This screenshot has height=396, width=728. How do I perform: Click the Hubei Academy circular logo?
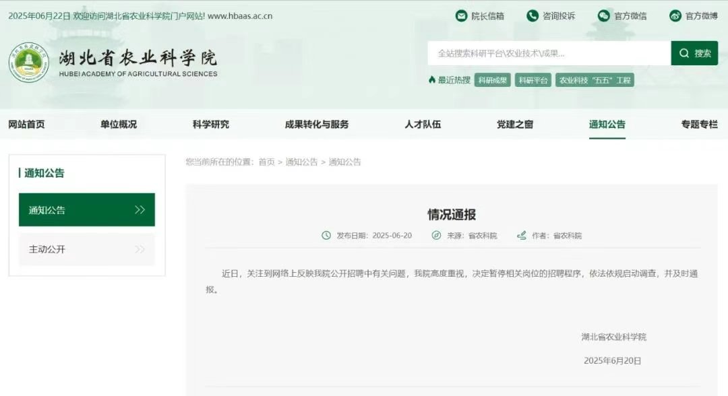29,63
